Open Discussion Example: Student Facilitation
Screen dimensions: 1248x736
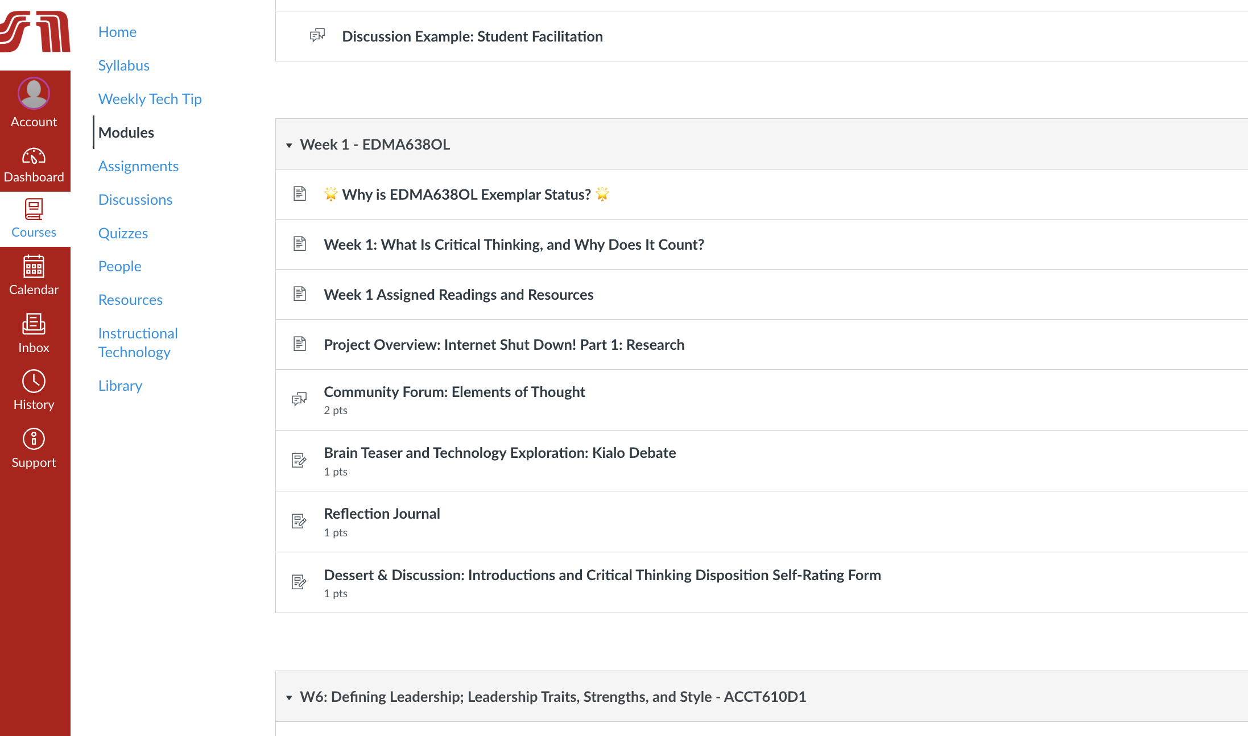click(x=472, y=36)
